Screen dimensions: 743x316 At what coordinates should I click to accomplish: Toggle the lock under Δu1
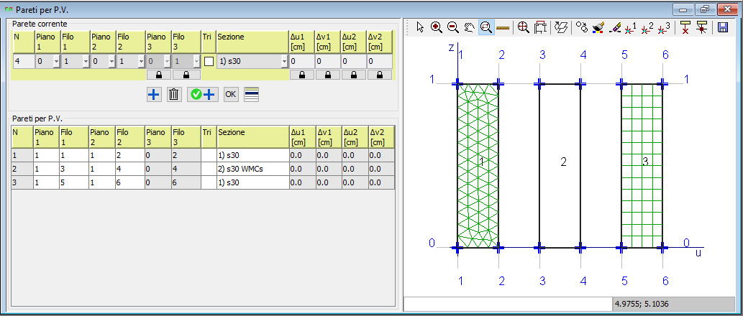[301, 75]
